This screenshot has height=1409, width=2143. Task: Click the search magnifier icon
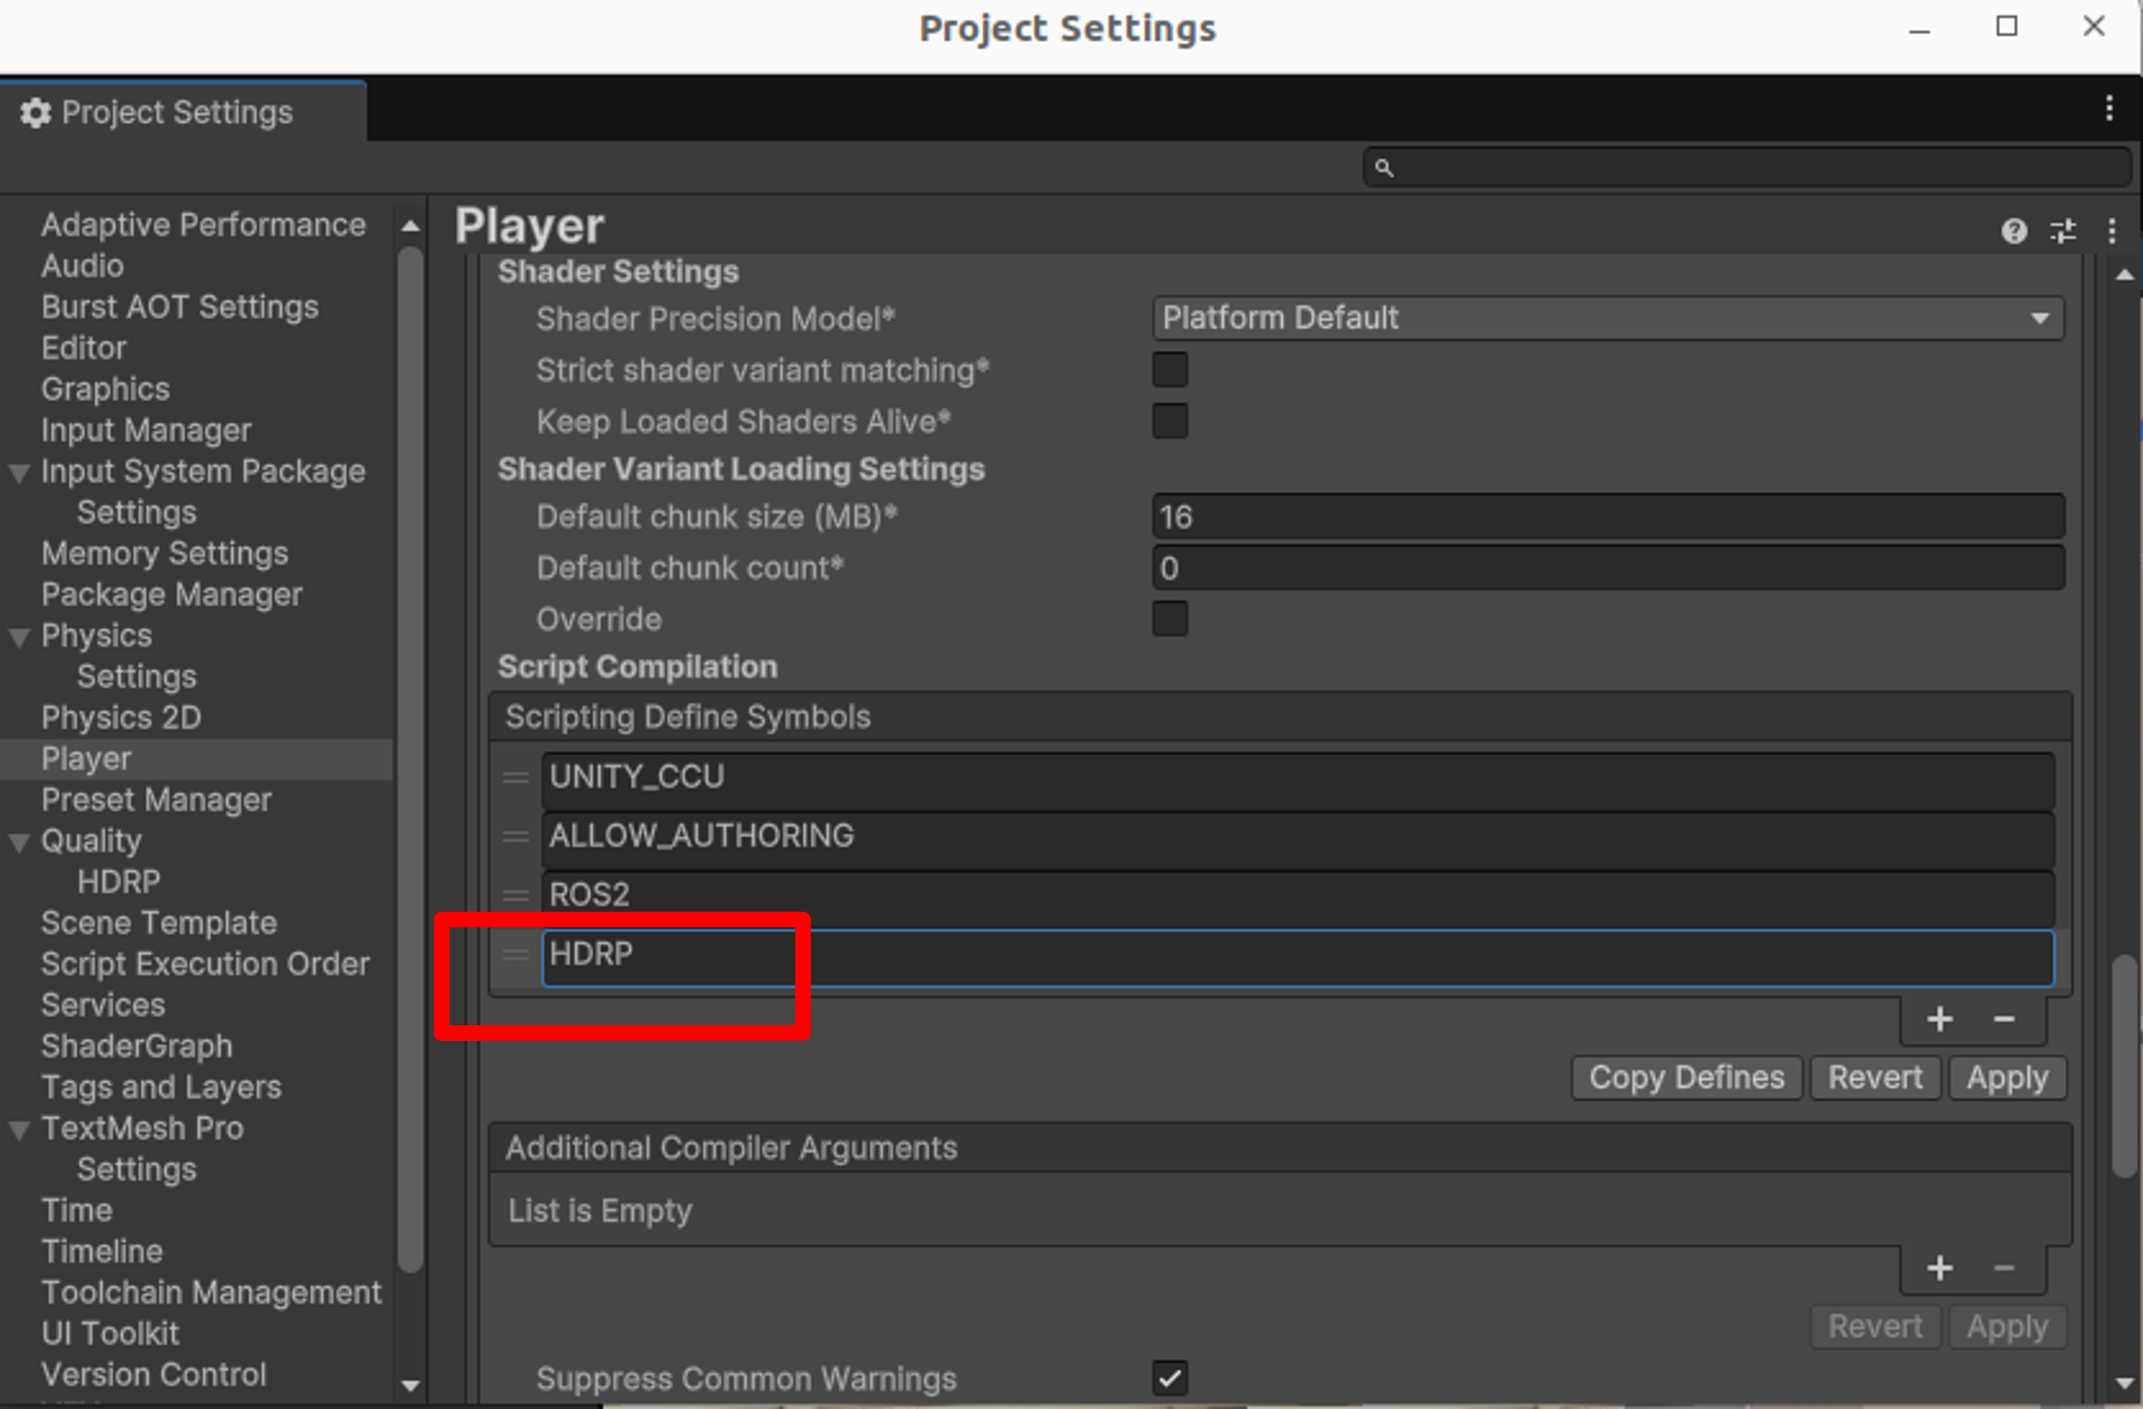tap(1384, 168)
